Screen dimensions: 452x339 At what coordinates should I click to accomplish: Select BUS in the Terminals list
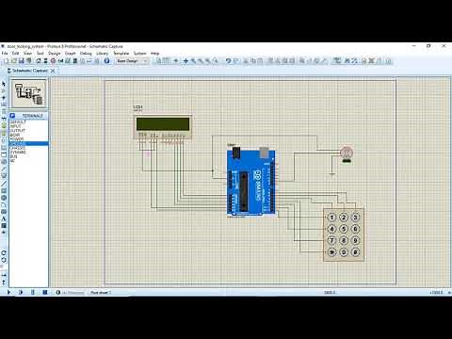coord(13,156)
